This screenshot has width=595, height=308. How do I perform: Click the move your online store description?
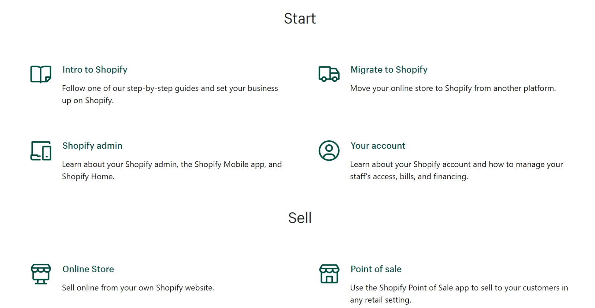pos(453,88)
